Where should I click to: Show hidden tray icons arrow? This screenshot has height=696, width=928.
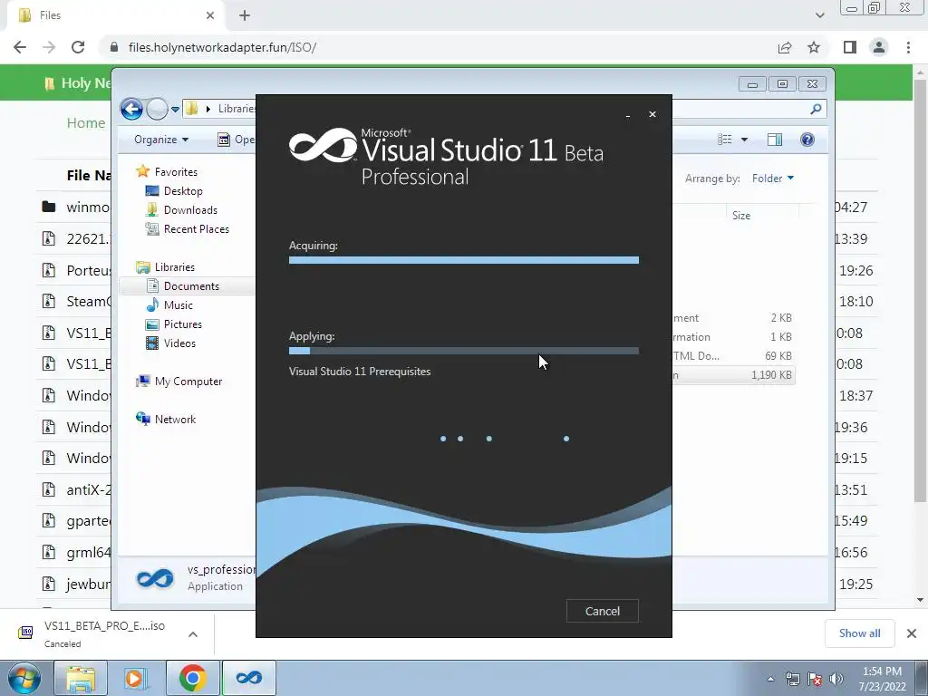pyautogui.click(x=770, y=679)
